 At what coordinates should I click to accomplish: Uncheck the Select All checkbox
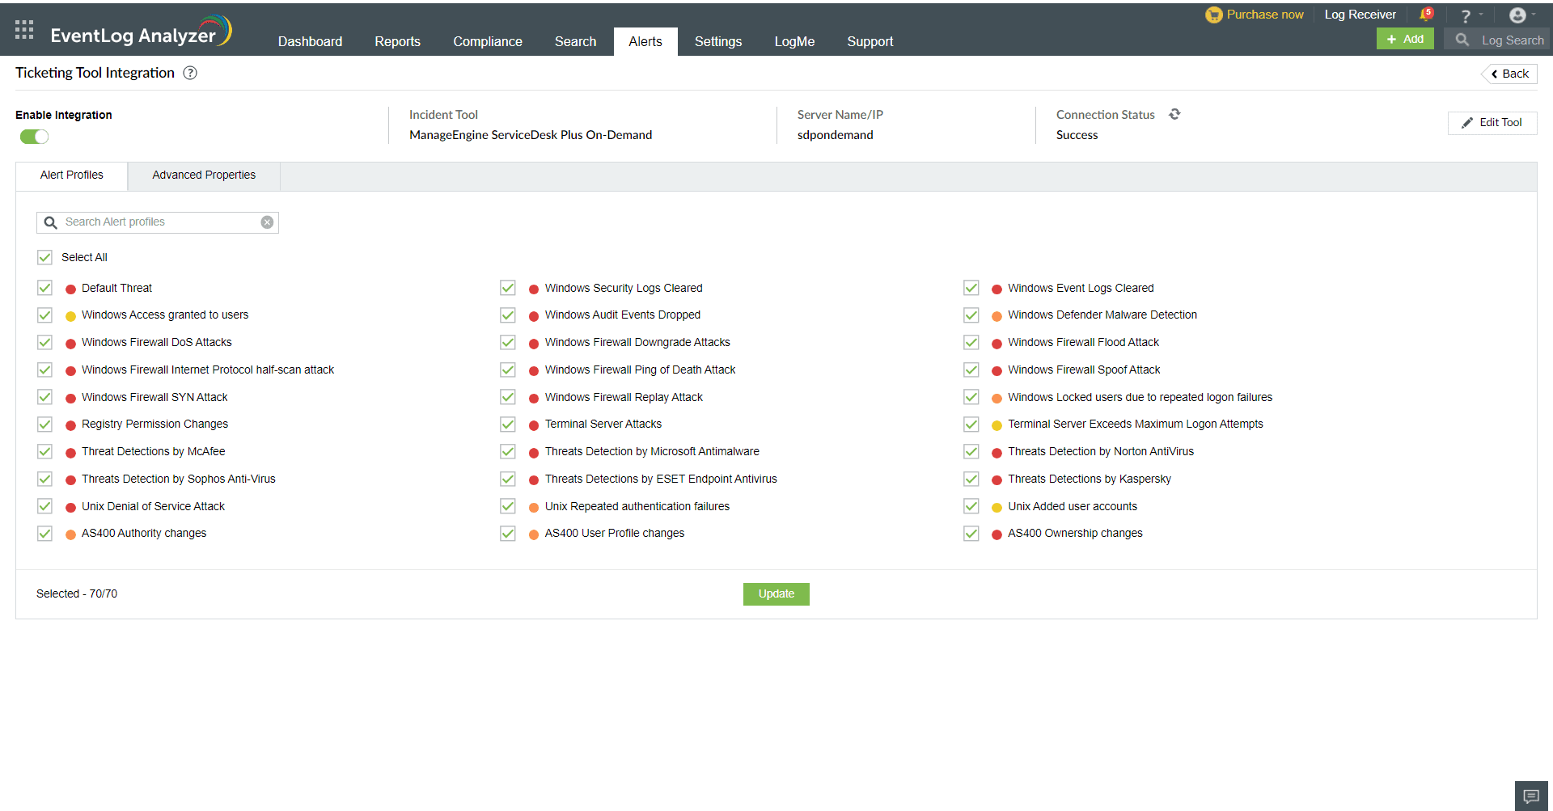[x=44, y=257]
